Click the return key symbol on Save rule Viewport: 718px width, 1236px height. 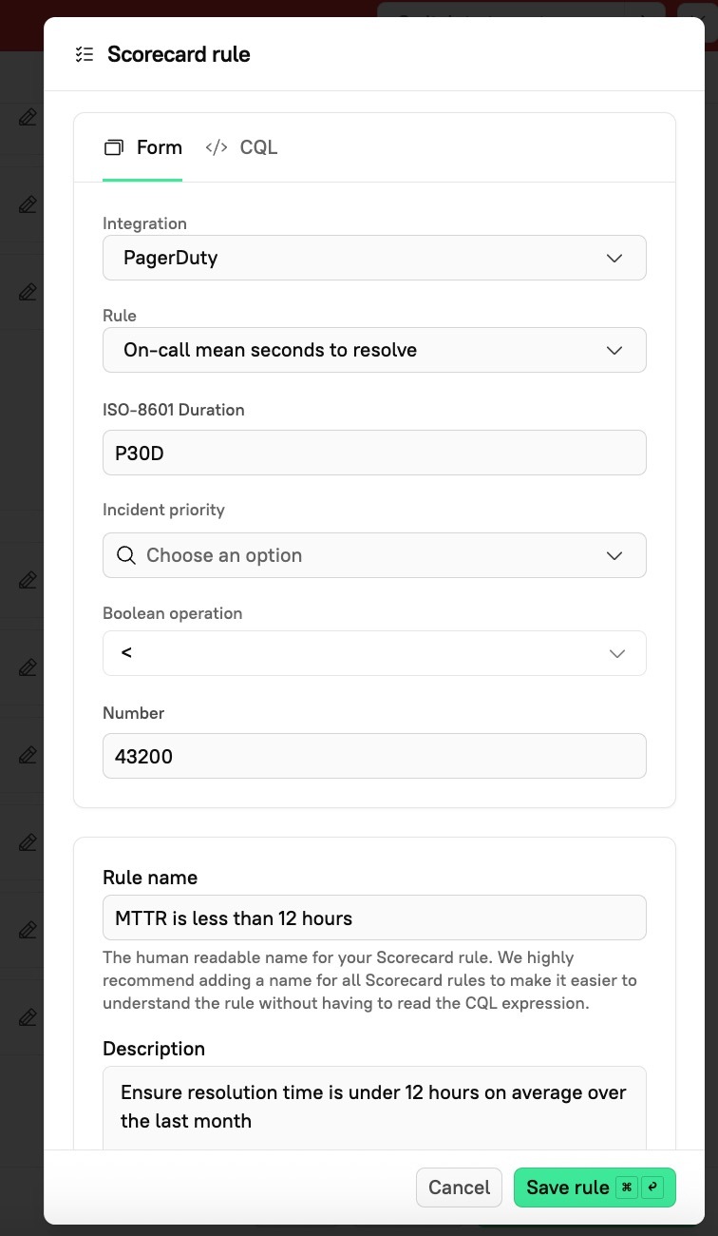pos(652,1188)
